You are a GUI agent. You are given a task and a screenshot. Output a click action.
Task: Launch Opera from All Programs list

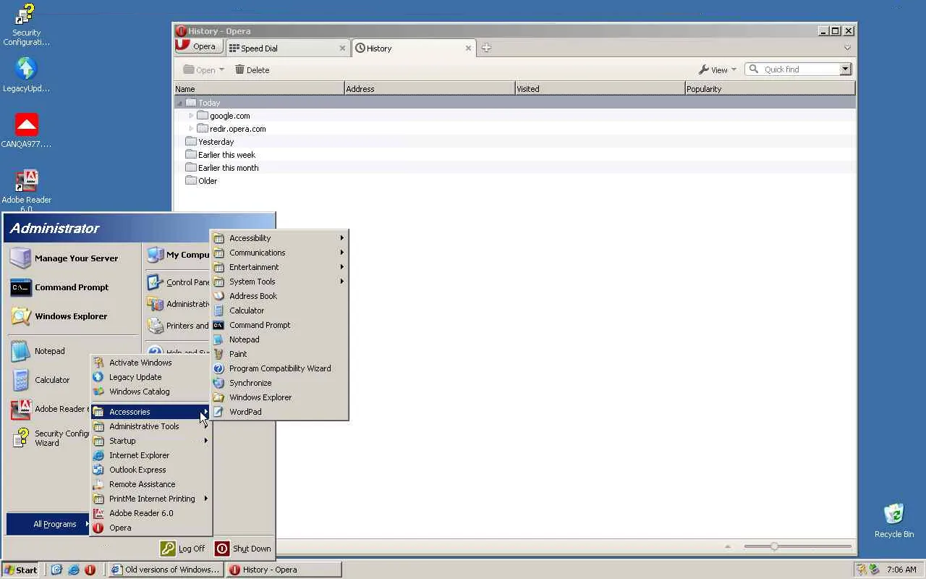[151, 528]
